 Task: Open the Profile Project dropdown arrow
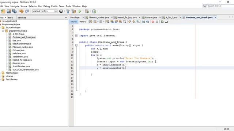[x=98, y=11]
